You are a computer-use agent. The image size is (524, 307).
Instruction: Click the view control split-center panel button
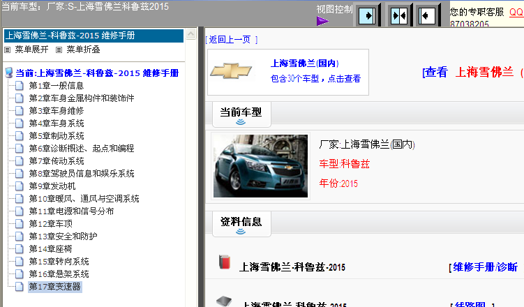click(x=399, y=16)
